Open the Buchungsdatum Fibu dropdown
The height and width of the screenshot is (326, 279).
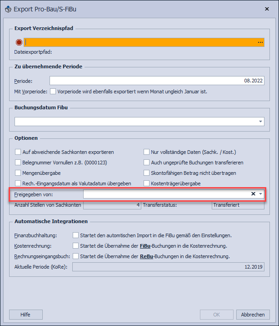click(x=261, y=122)
